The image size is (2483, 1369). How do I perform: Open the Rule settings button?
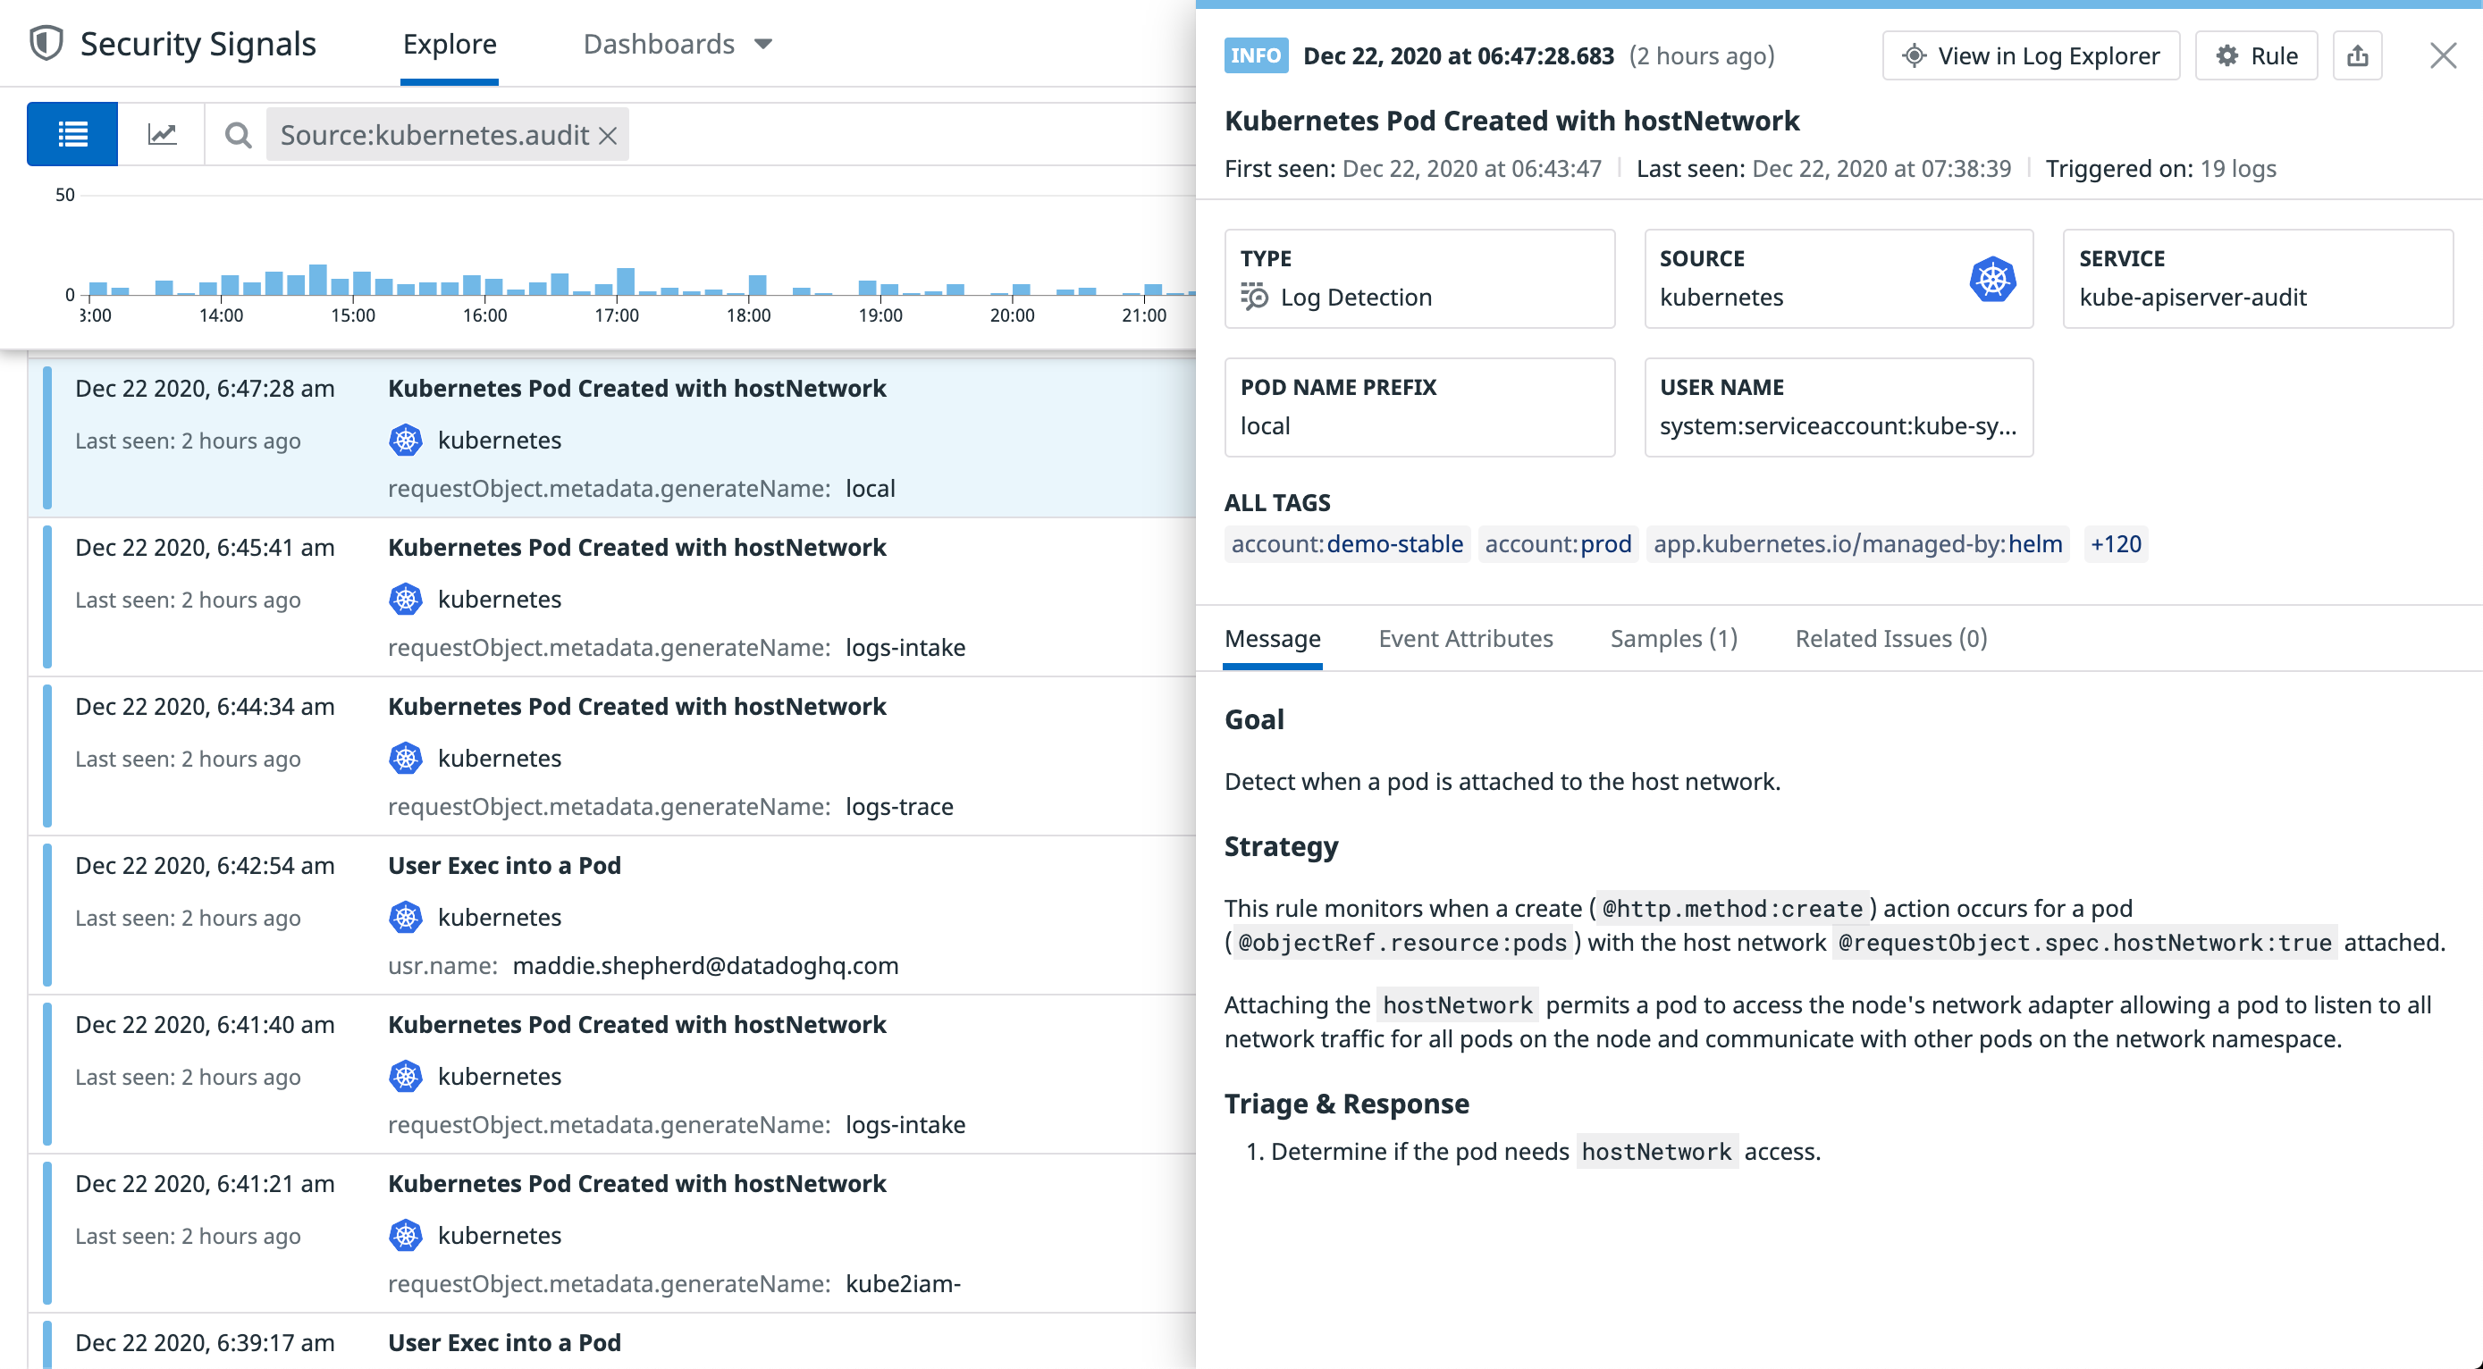(x=2255, y=56)
